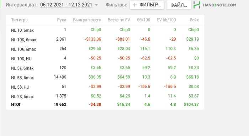Select the NL 5$, 6max row
Viewport: 249px width, 136px height.
pos(105,77)
